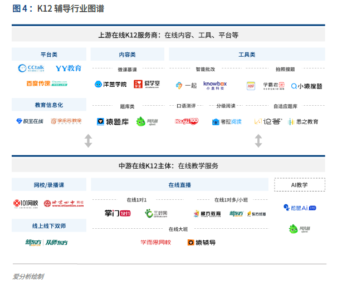Click the 学而思网校 red text logo
The height and width of the screenshot is (290, 347).
155,243
